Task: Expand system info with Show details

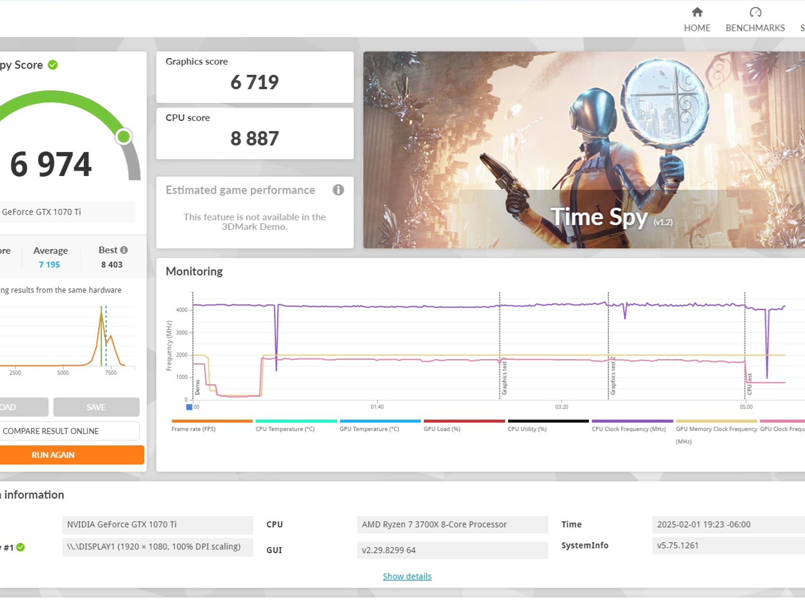Action: (407, 576)
